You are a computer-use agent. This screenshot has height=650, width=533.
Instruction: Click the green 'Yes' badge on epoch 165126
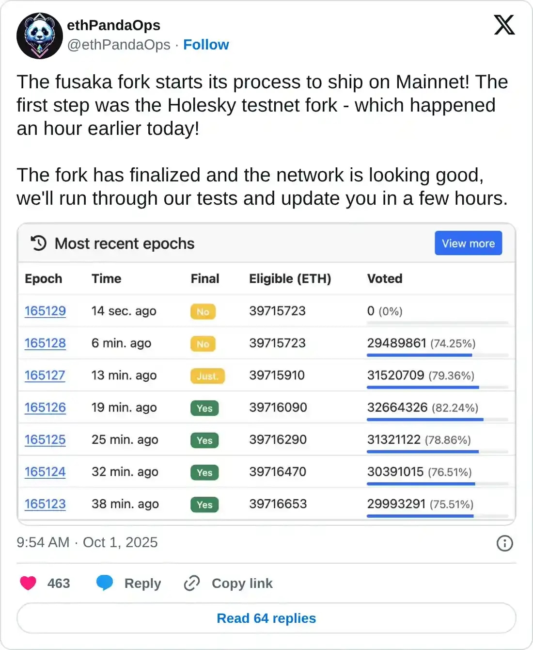pyautogui.click(x=204, y=408)
